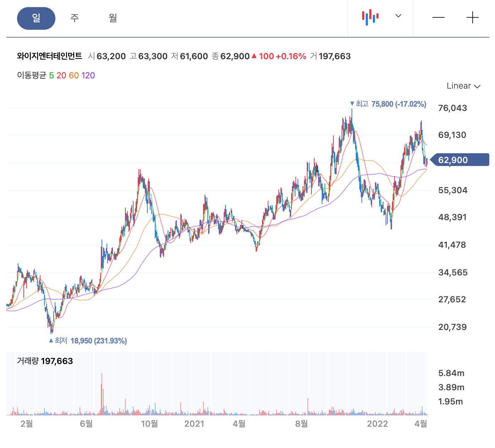Click the 5.84m volume axis label
Image resolution: width=495 pixels, height=448 pixels.
[451, 373]
